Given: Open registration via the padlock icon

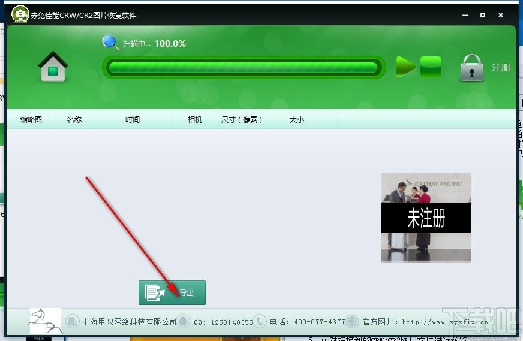Looking at the screenshot, I should pos(471,68).
